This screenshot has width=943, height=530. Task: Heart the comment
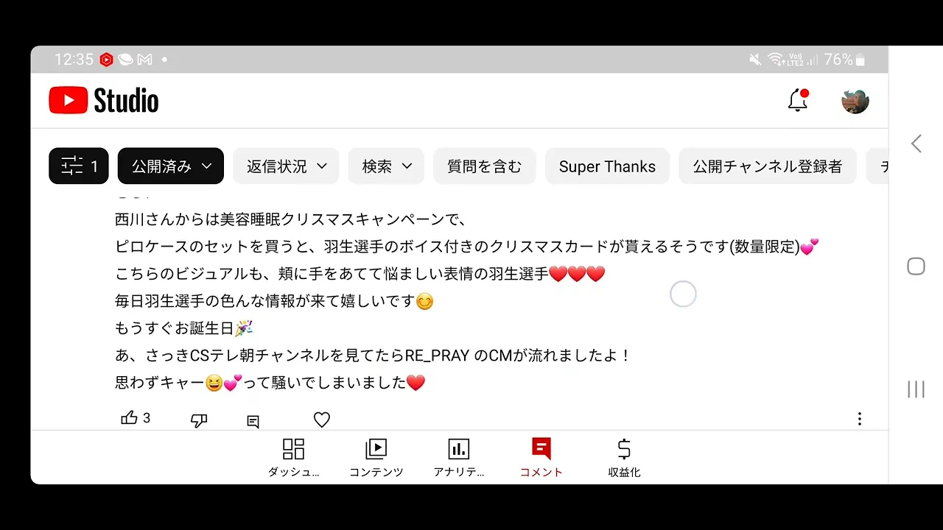322,420
